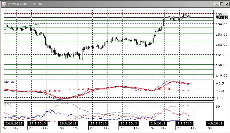Click the 4.9.2013 date marker
This screenshot has width=230, height=133.
pos(215,123)
